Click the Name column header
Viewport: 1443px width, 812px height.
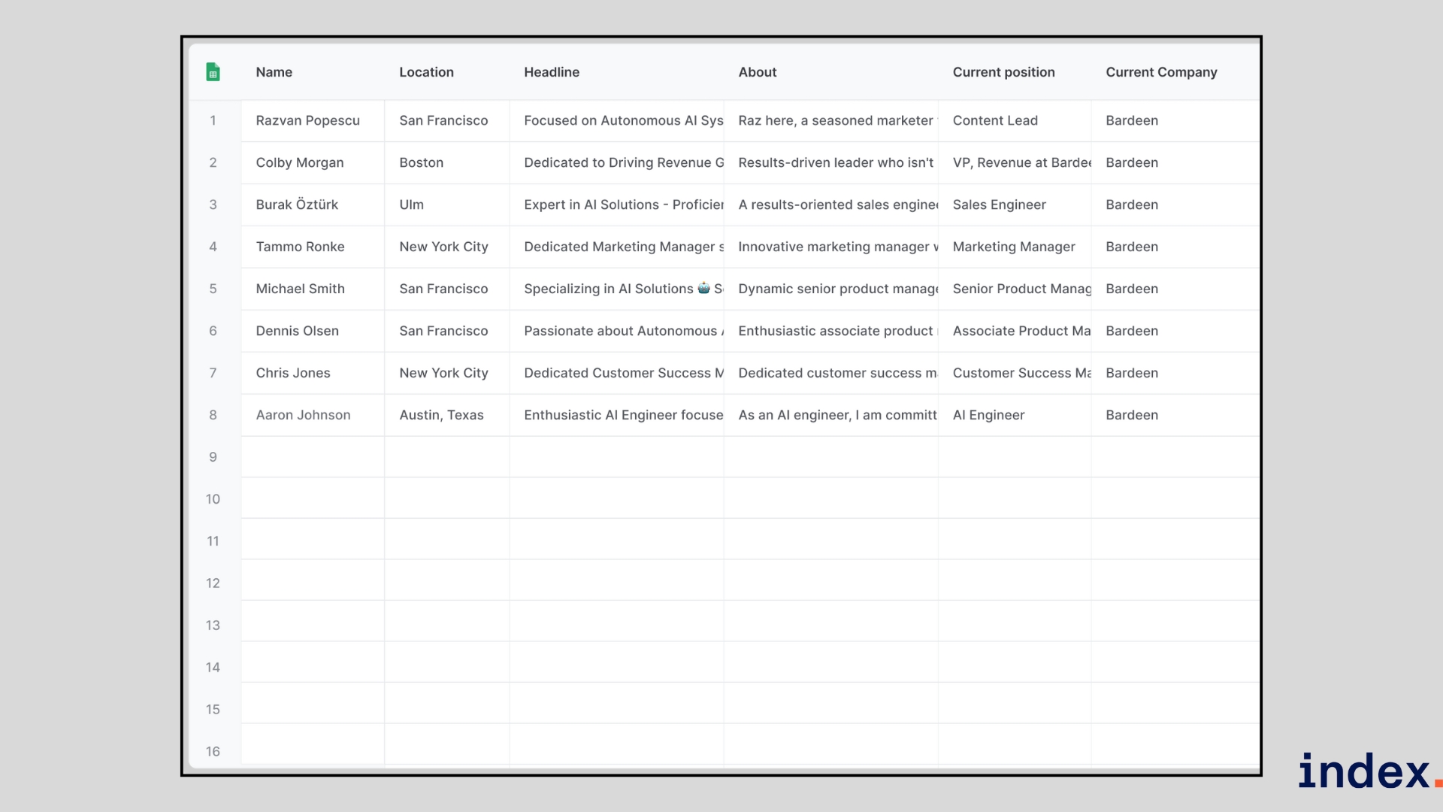click(x=274, y=72)
